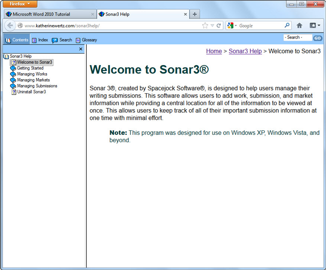Bookmark this page with the star icon
Viewport: 326px width, 270px height.
(205, 26)
